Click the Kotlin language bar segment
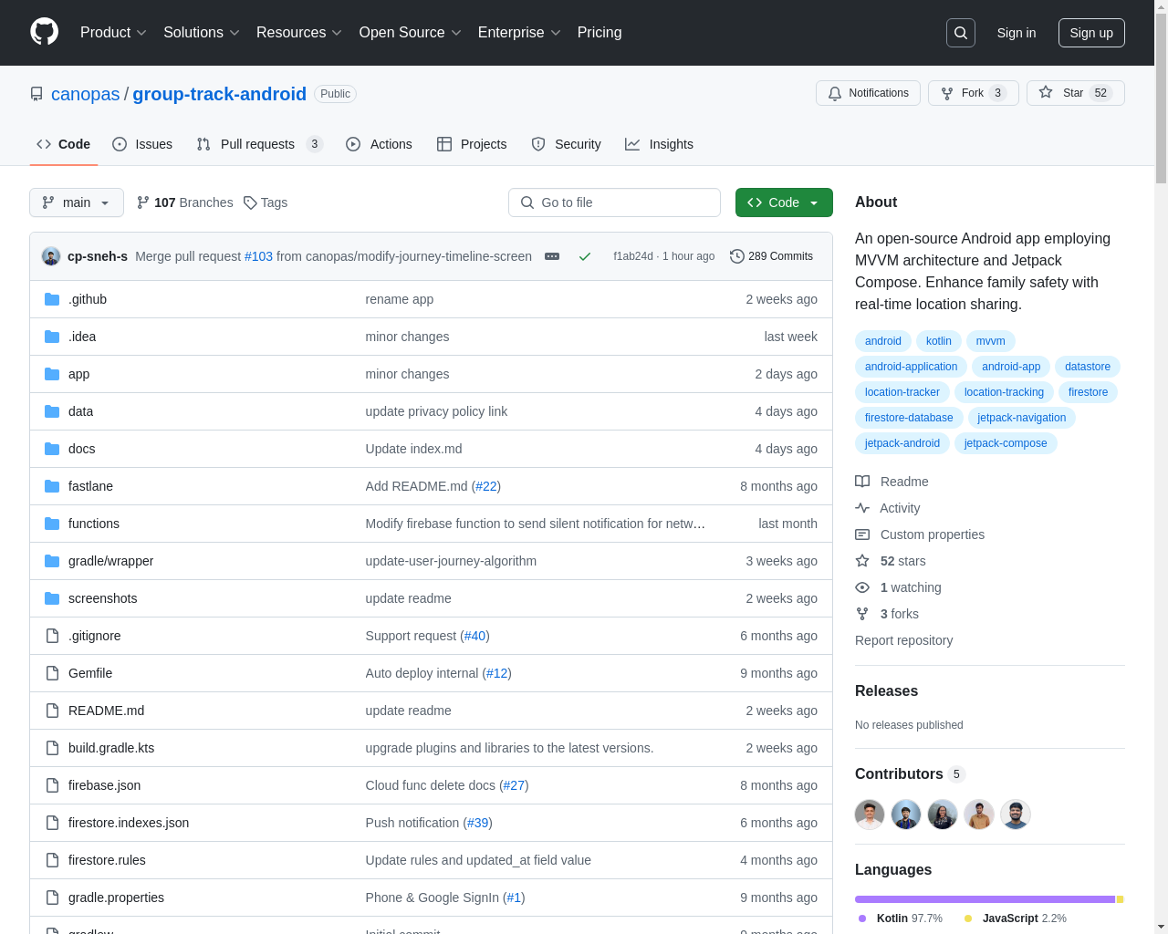The image size is (1168, 934). click(985, 899)
